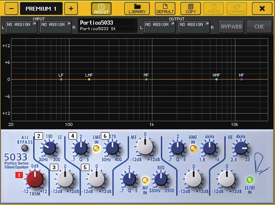Click the CUE button
Image resolution: width=275 pixels, height=205 pixels.
point(259,27)
